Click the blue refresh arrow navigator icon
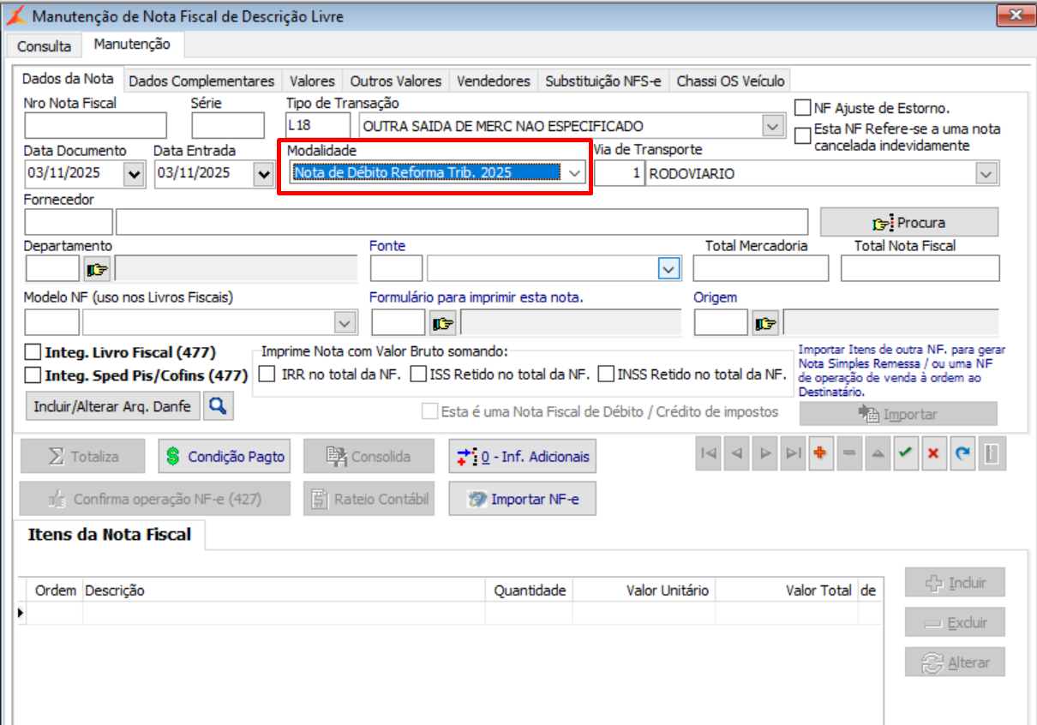 tap(962, 455)
